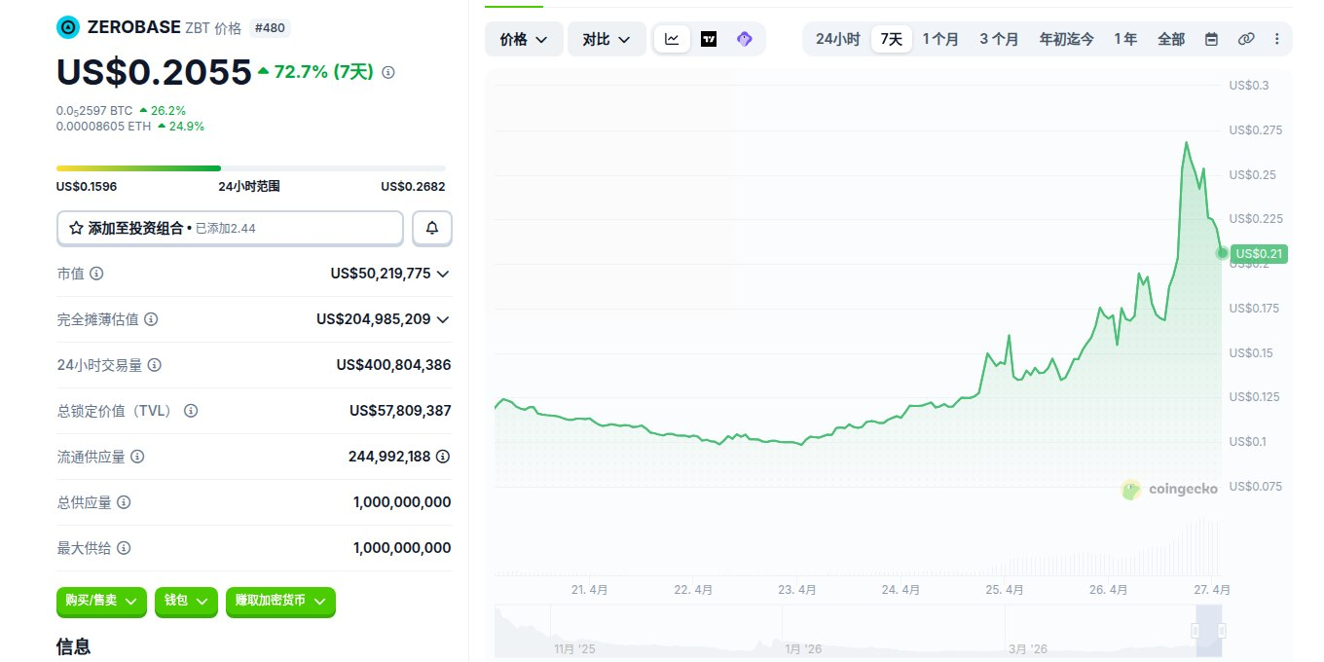The image size is (1324, 662).
Task: Click the US$400,804,386 volume value
Action: coord(393,365)
